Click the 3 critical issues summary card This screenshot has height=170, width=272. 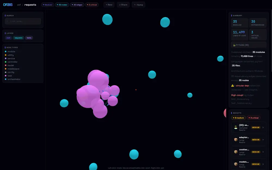(x=258, y=35)
